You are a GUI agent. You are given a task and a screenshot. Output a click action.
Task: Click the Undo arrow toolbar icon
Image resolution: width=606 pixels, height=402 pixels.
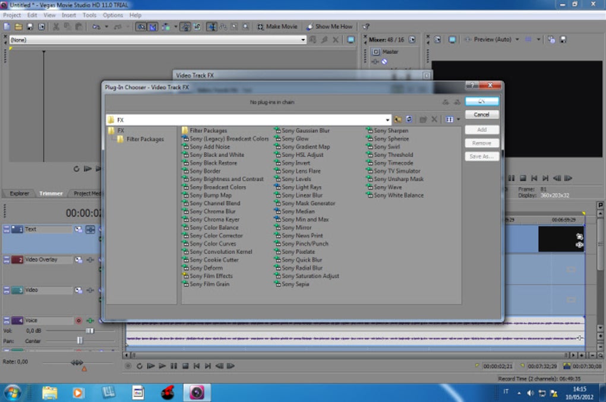(x=96, y=27)
